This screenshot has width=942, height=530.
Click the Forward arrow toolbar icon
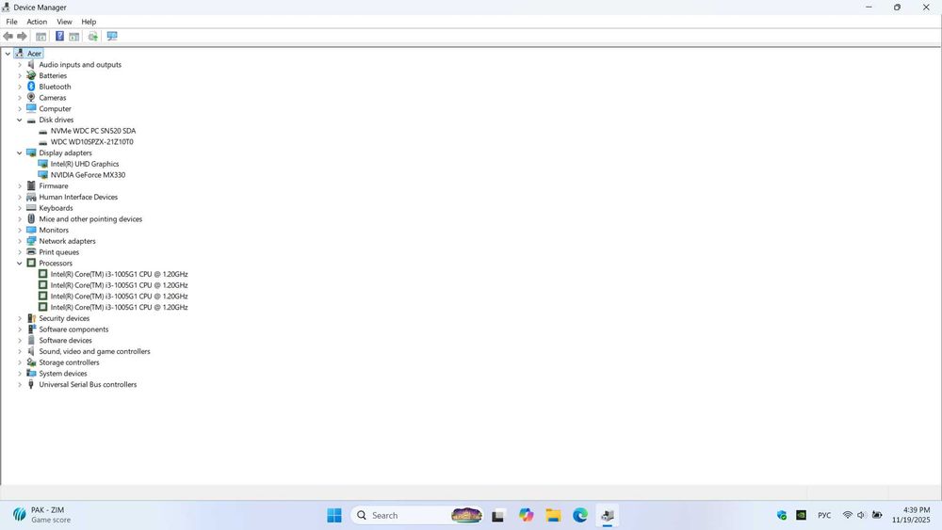point(23,37)
